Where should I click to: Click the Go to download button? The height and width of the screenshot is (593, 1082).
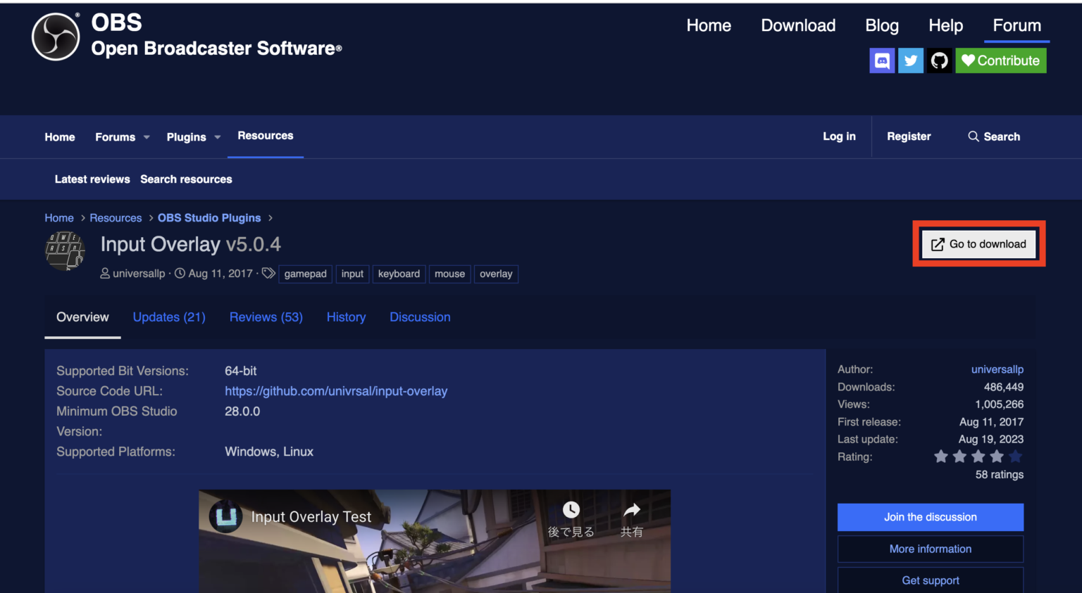pyautogui.click(x=978, y=243)
